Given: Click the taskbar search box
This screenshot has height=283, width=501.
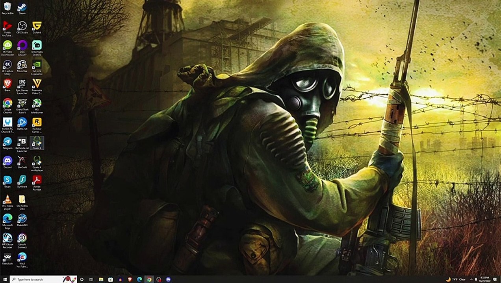Looking at the screenshot, I should (43, 279).
